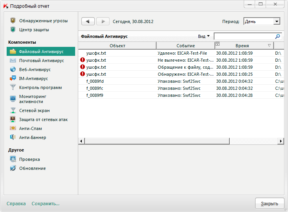288x212 pixels.
Task: Go to the previous period with back arrow
Action: (88, 21)
